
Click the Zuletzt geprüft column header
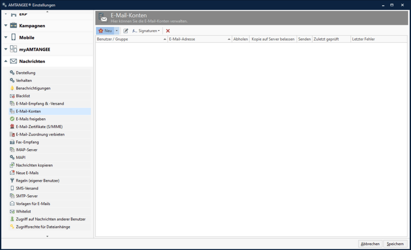[x=331, y=39]
